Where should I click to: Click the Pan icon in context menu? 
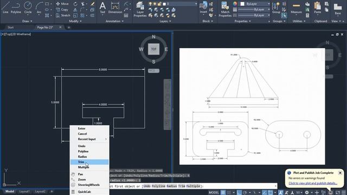(73, 174)
